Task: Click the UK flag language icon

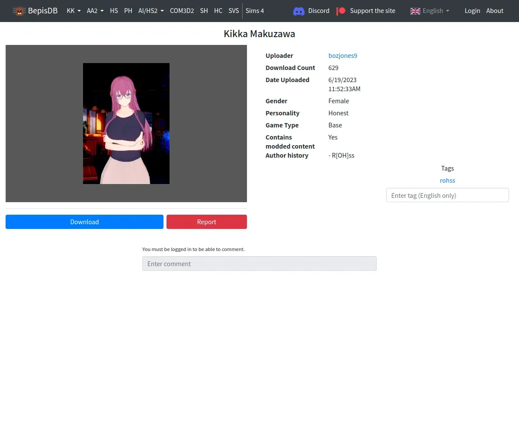Action: 415,11
